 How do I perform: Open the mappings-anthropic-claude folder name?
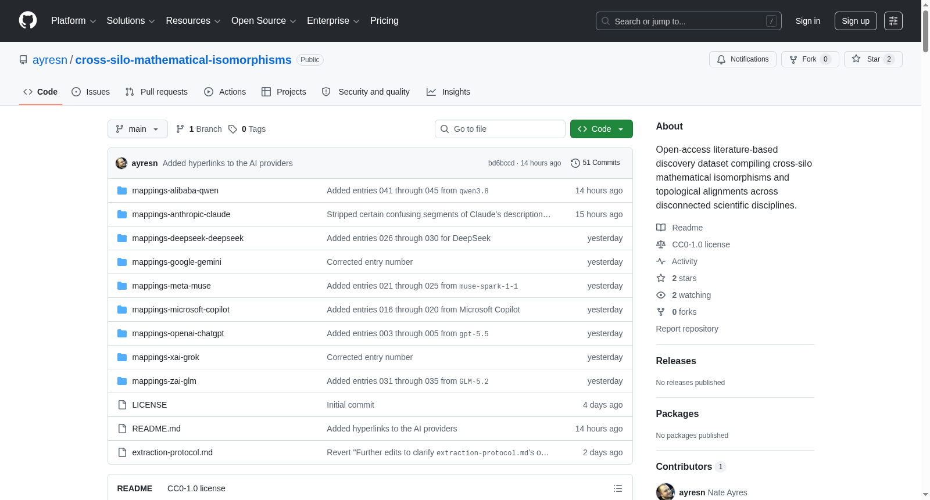click(181, 214)
